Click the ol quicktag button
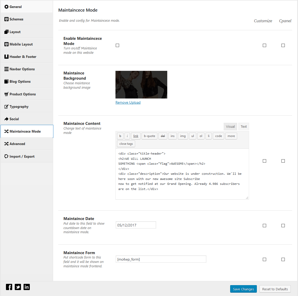The height and width of the screenshot is (296, 298). tap(201, 136)
